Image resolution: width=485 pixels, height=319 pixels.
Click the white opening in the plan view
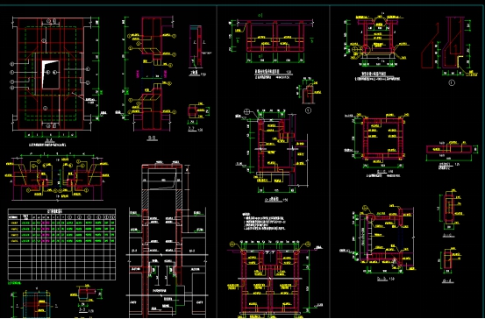[50, 74]
